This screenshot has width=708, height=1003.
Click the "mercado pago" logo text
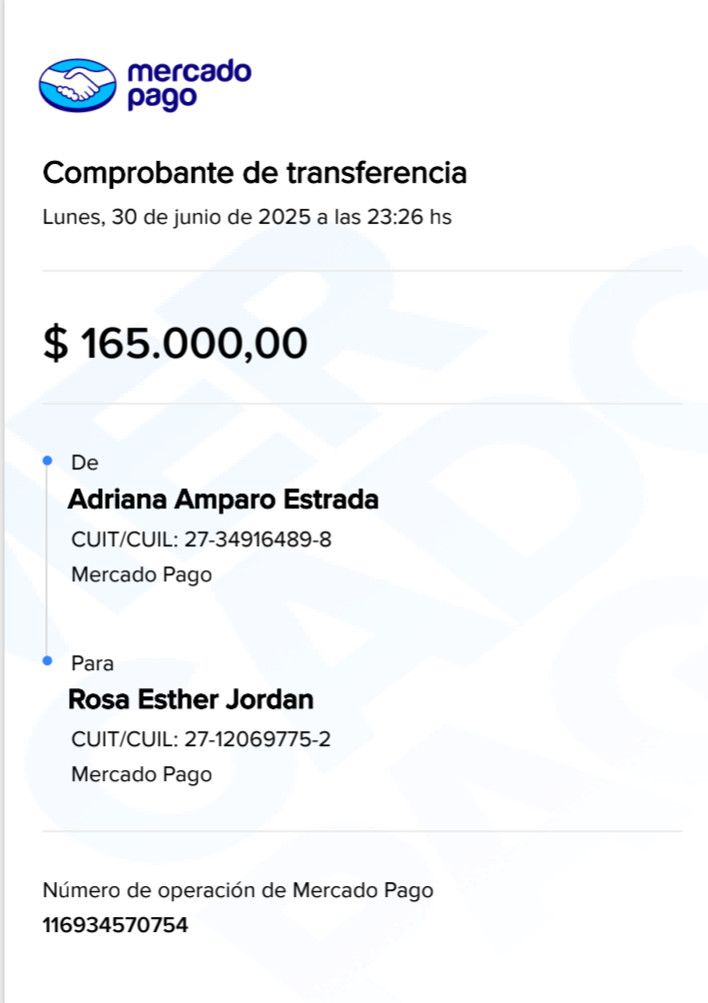189,85
